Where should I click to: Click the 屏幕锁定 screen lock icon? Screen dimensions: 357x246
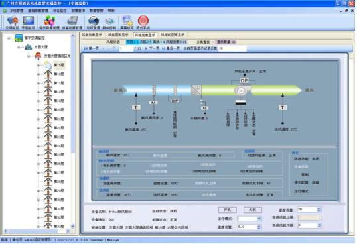coord(127,21)
